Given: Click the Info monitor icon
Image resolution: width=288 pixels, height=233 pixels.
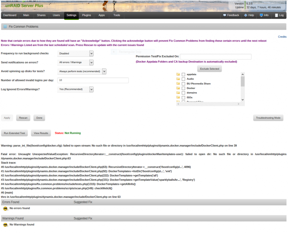Looking at the screenshot, I should 261,15.
